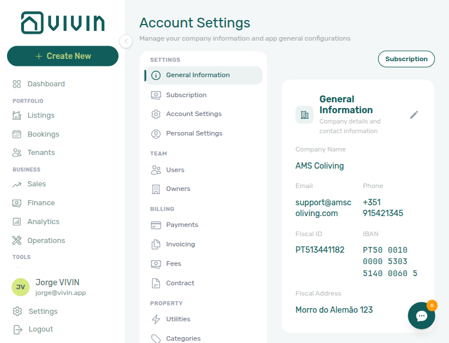Click the Dashboard grid icon

(17, 84)
